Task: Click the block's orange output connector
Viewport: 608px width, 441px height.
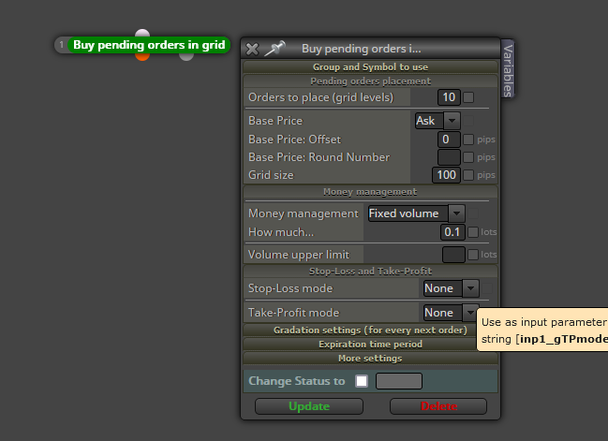Action: (142, 56)
